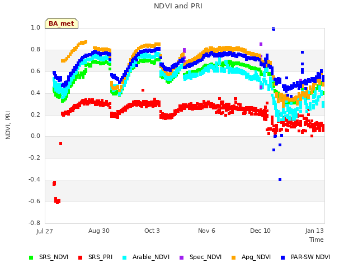Click the blue PAR-SW NDVI legend swatch
358x268 pixels.
click(282, 257)
